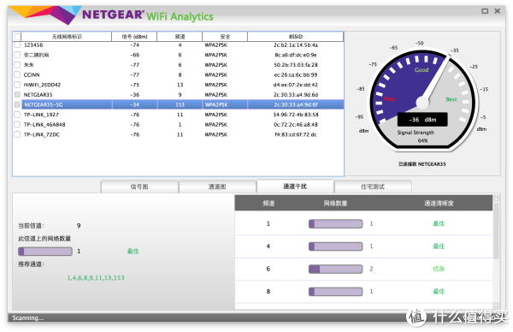Click the NETGEAR logo icon
Viewport: 513px width, 332px height.
45,15
